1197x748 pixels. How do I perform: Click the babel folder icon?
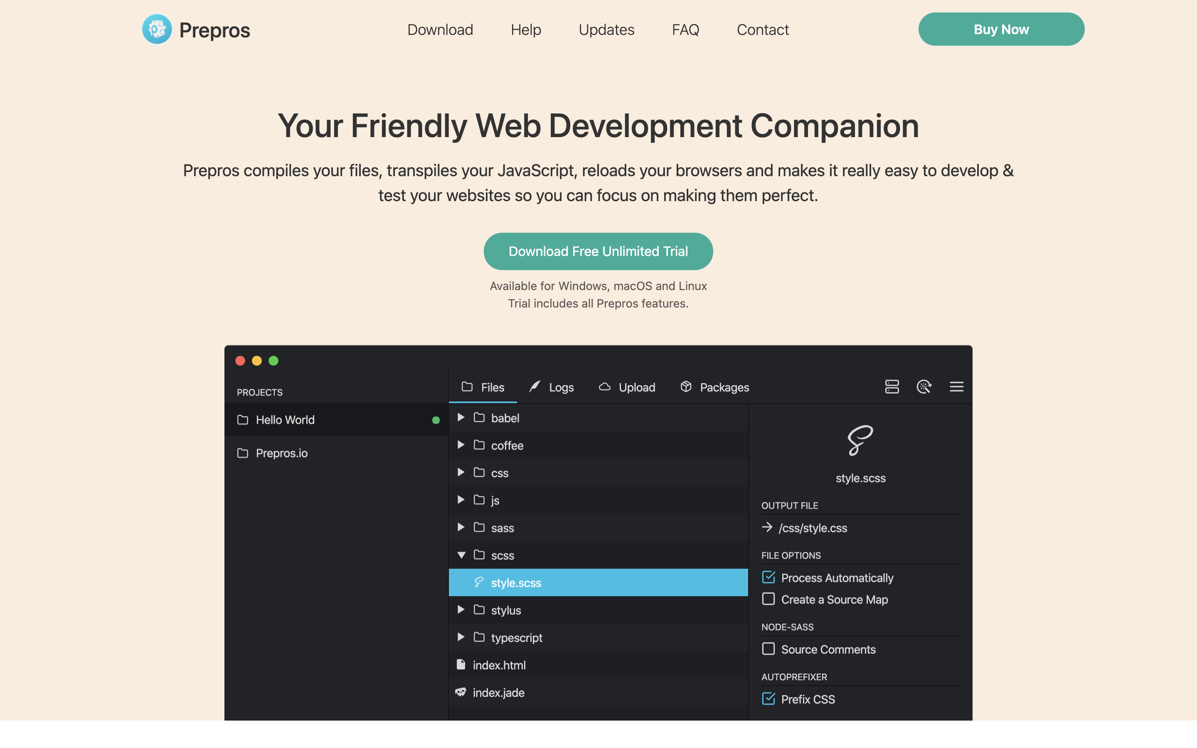point(479,418)
